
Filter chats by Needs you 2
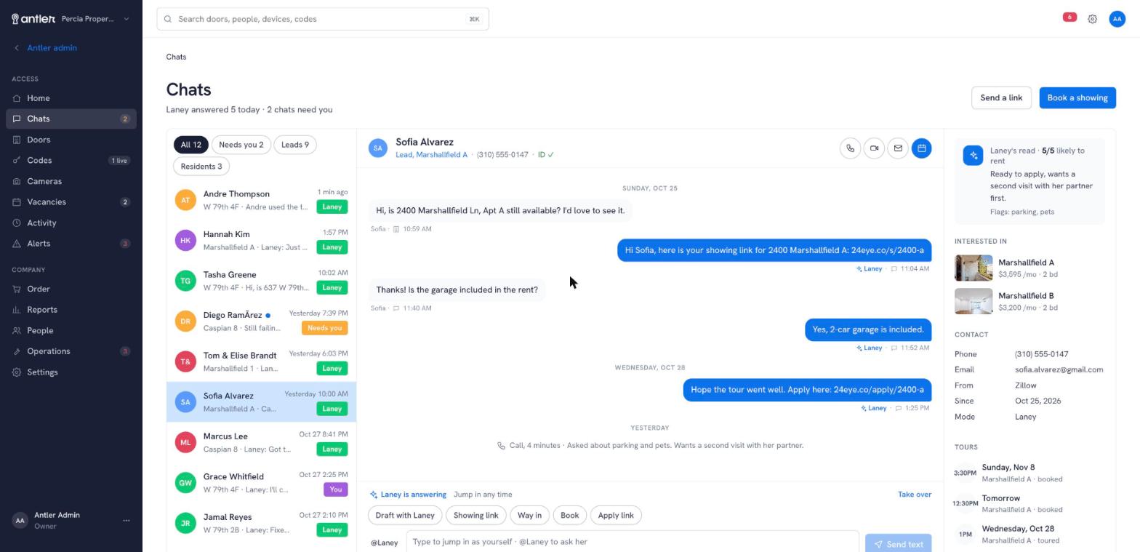tap(241, 145)
